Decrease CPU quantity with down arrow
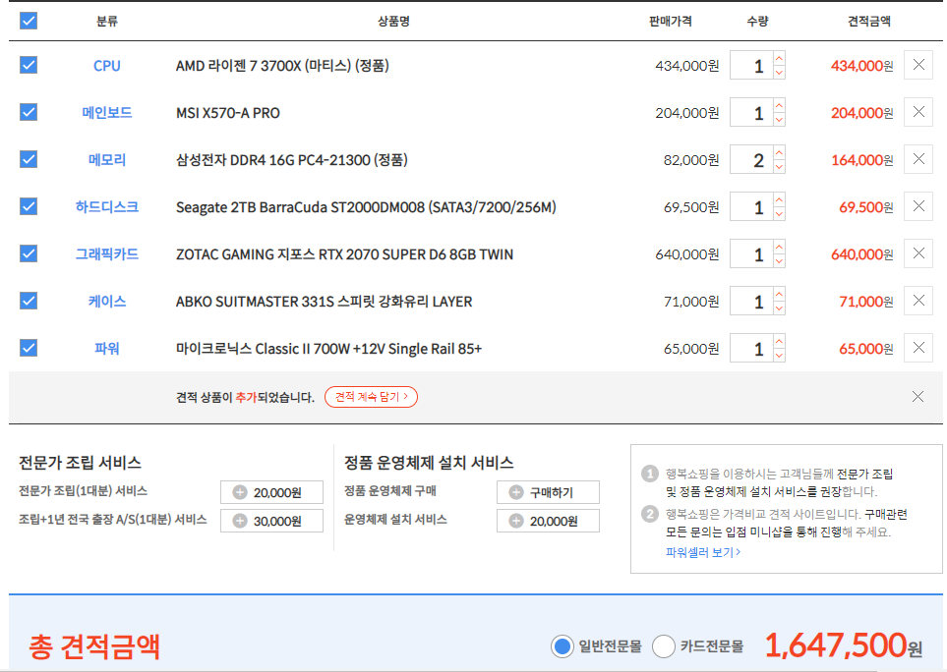This screenshot has width=947, height=672. [x=779, y=73]
